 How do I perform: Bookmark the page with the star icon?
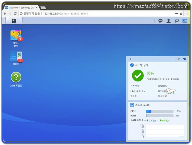181,13
